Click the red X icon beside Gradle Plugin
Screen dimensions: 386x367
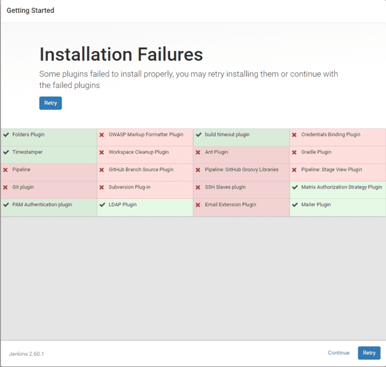click(294, 152)
